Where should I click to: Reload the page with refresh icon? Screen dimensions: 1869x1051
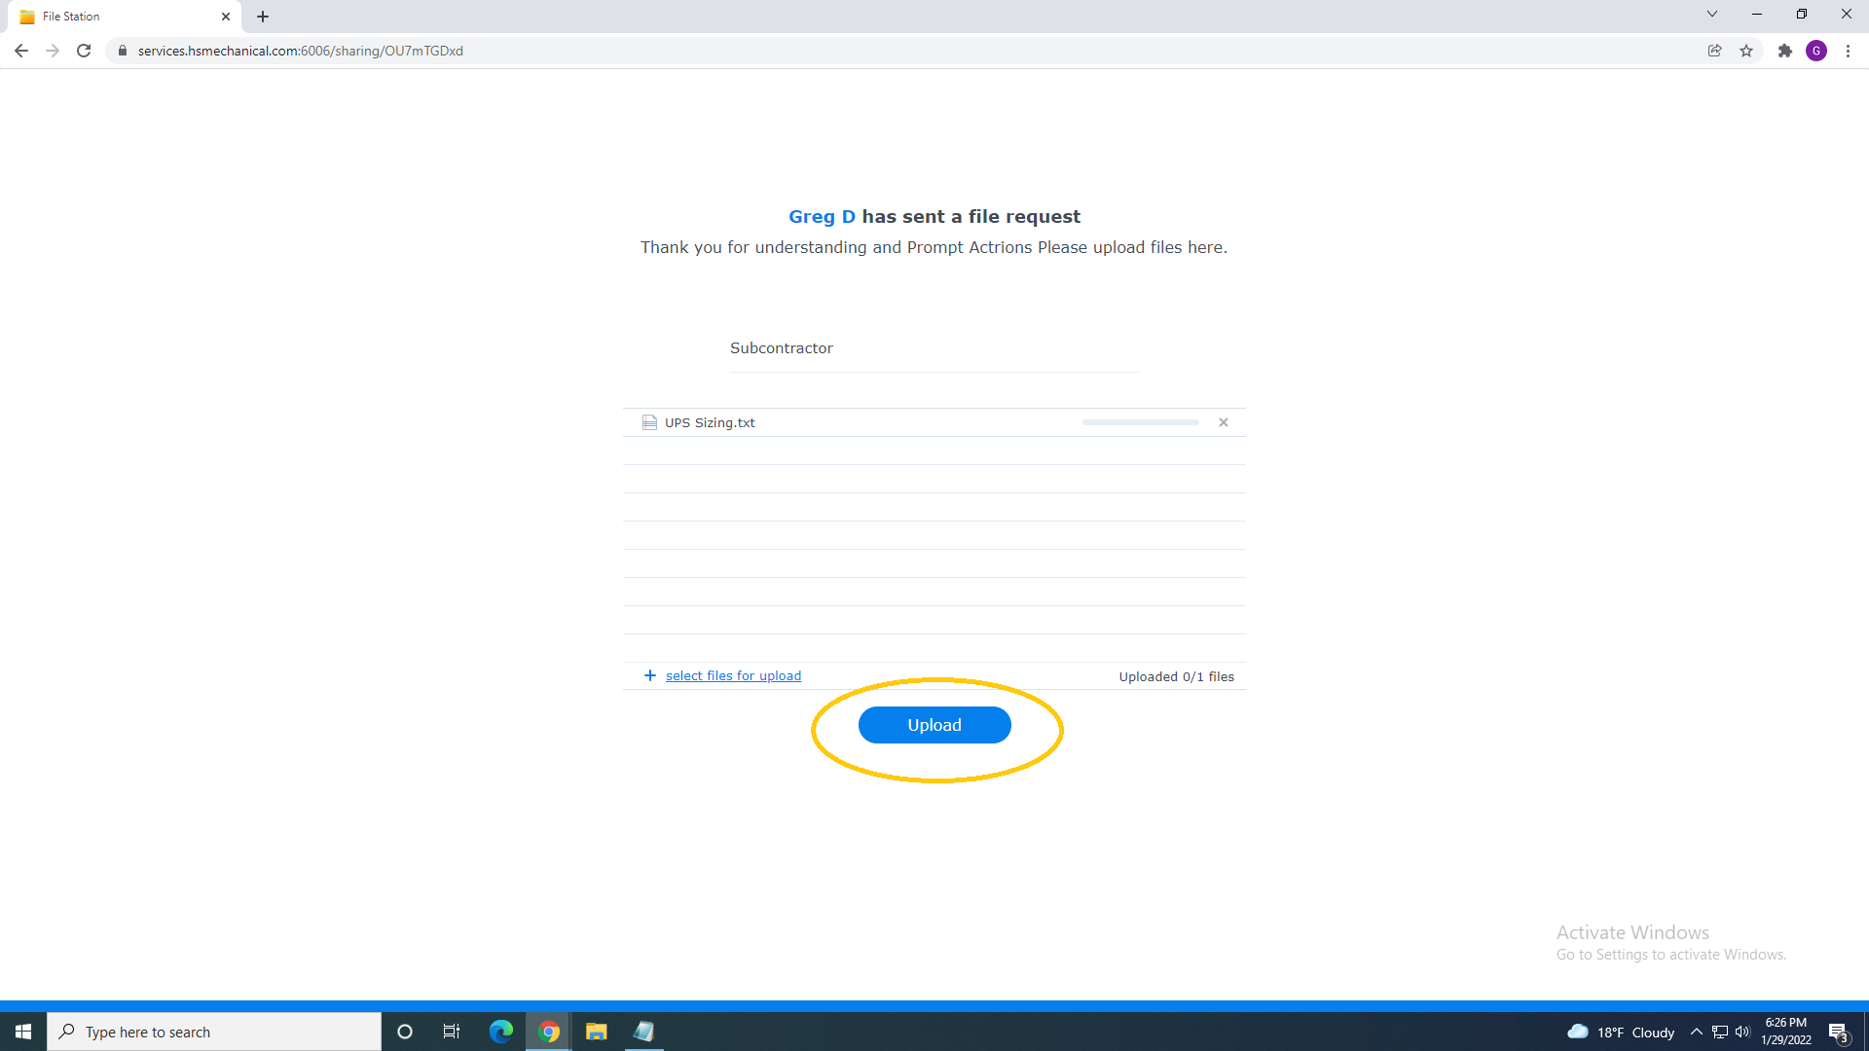click(84, 51)
